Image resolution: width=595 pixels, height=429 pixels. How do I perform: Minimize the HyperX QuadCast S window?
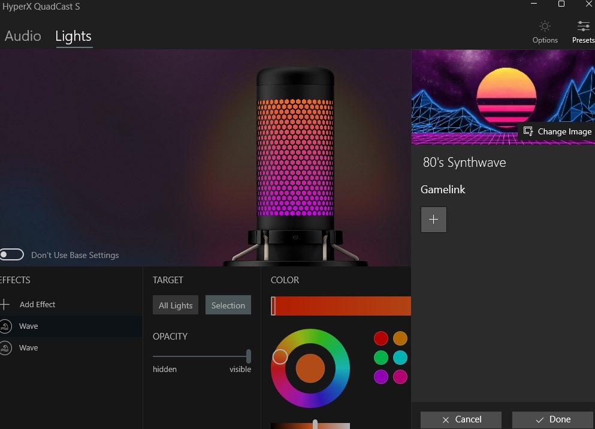pyautogui.click(x=534, y=4)
